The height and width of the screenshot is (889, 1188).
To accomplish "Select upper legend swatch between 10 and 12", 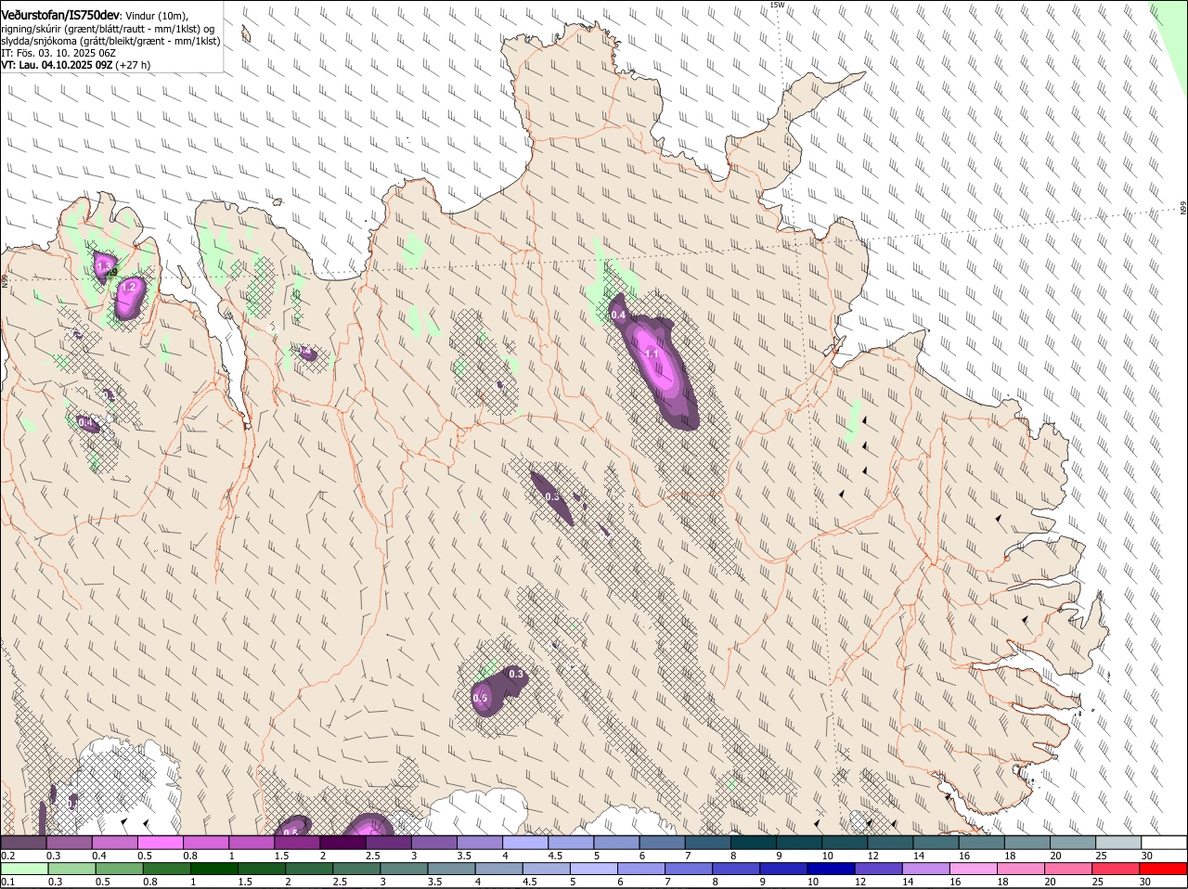I will [x=846, y=843].
